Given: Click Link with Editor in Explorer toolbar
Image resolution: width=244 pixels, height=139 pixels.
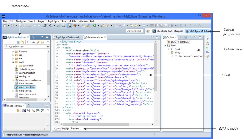Looking at the screenshot, I should [22, 42].
